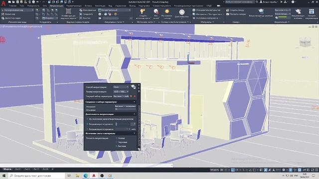Switch to the 'Модель' layout tab
Image resolution: width=319 pixels, height=179 pixels.
click(x=7, y=169)
